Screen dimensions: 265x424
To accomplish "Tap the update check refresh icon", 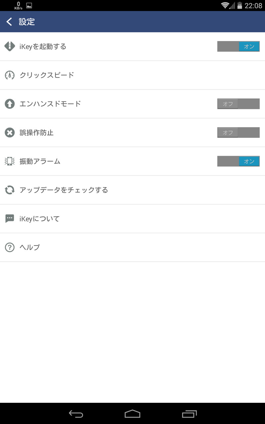I will coord(10,190).
